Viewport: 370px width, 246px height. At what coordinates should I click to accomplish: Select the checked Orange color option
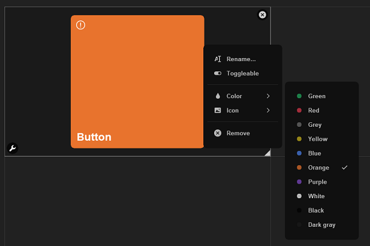click(322, 168)
